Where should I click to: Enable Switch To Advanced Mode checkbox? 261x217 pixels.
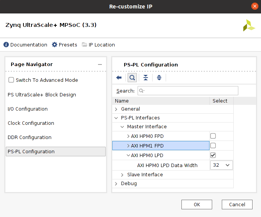[11, 80]
